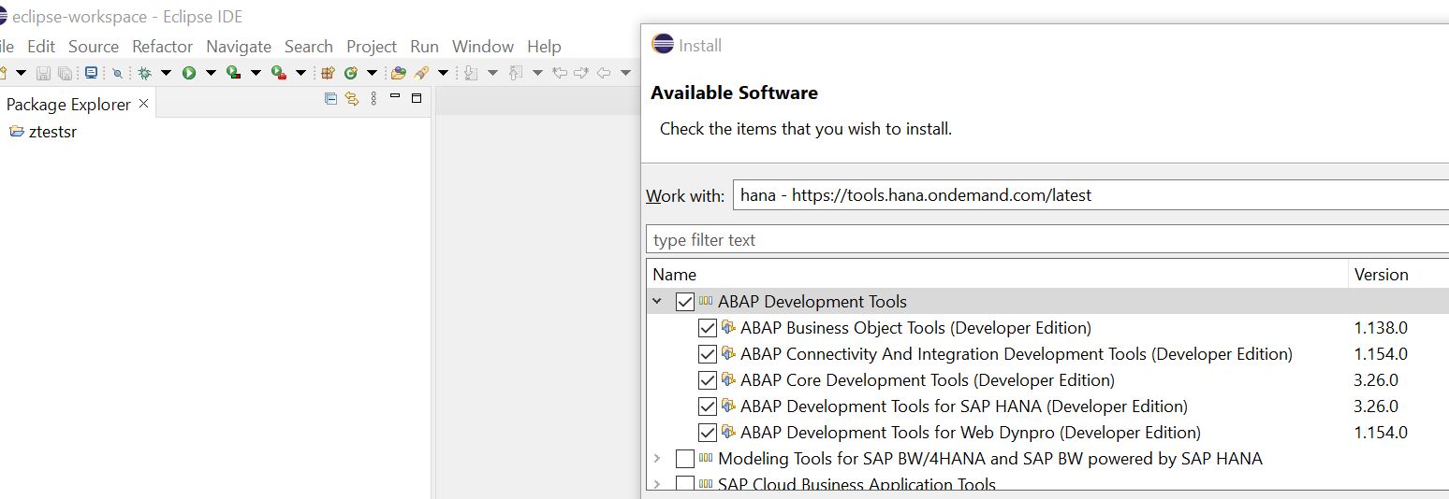Screen dimensions: 1449x499
Task: Launch Debug with the bug icon
Action: click(x=144, y=73)
